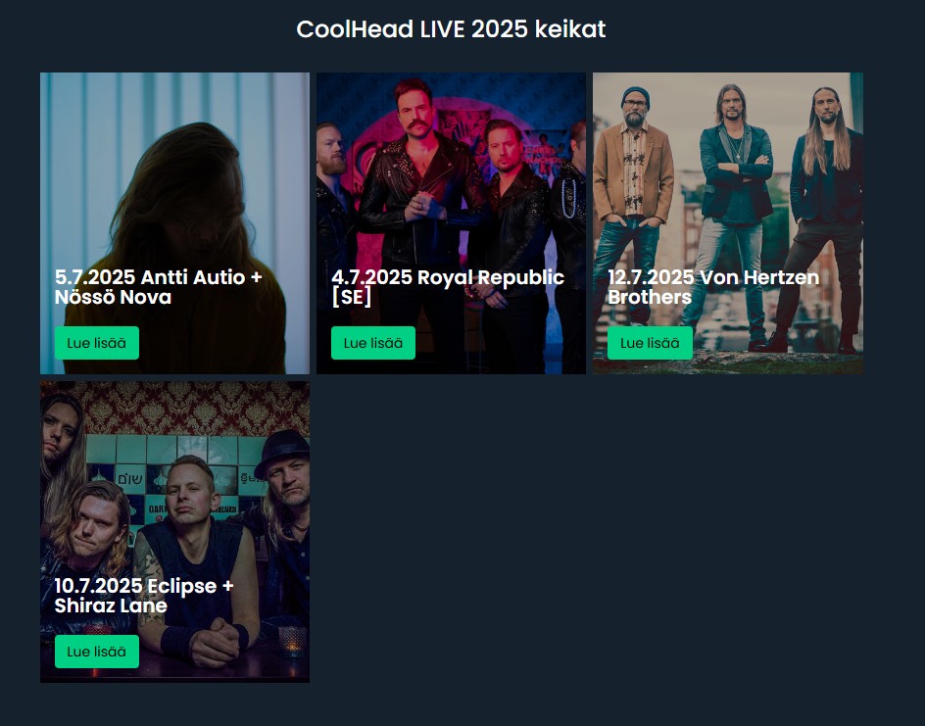Open the 5.7.2025 Antti Autio + Nössö Nova title
The height and width of the screenshot is (726, 925).
(158, 287)
